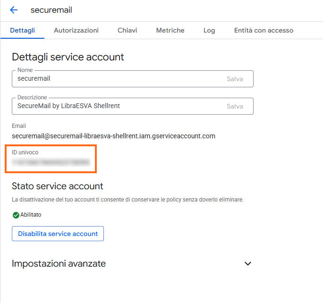323x303 pixels.
Task: Click the Impostazioni avanzate heading text
Action: coord(59,264)
